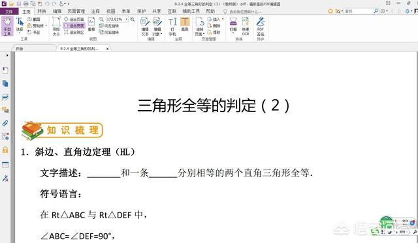Click the heart favorites icon near search
This screenshot has height=243, width=418.
(x=330, y=11)
